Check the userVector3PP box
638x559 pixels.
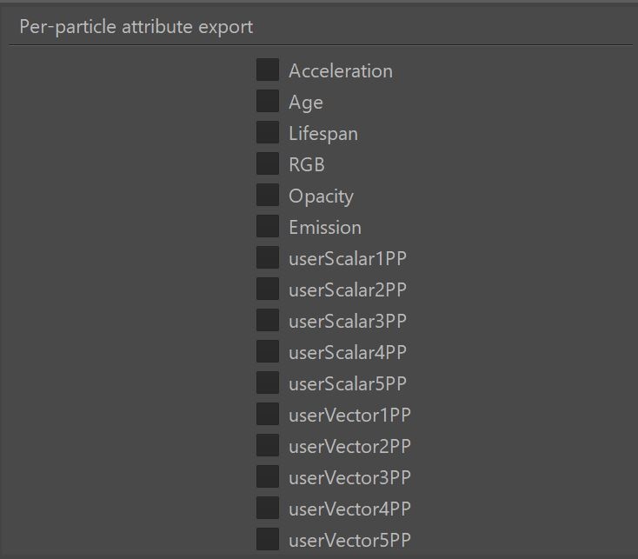click(268, 476)
